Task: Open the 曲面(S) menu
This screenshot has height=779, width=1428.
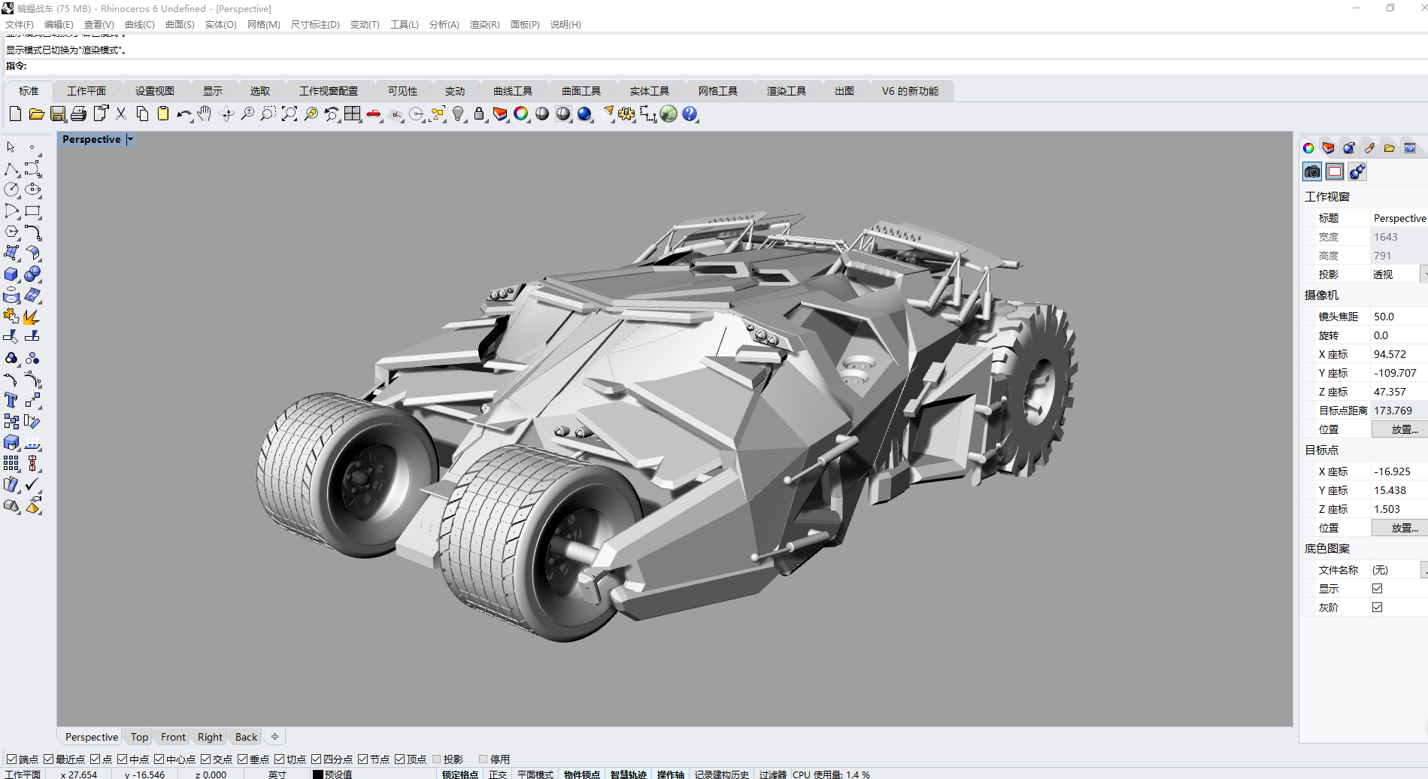Action: click(180, 25)
